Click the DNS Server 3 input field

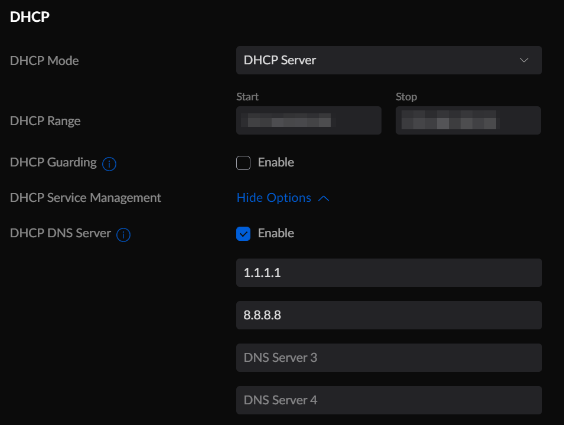[389, 358]
